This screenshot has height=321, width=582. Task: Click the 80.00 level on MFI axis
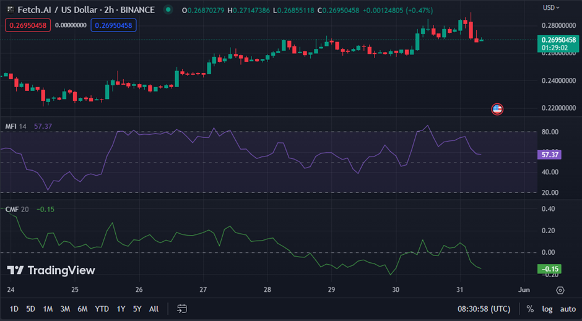coord(550,132)
